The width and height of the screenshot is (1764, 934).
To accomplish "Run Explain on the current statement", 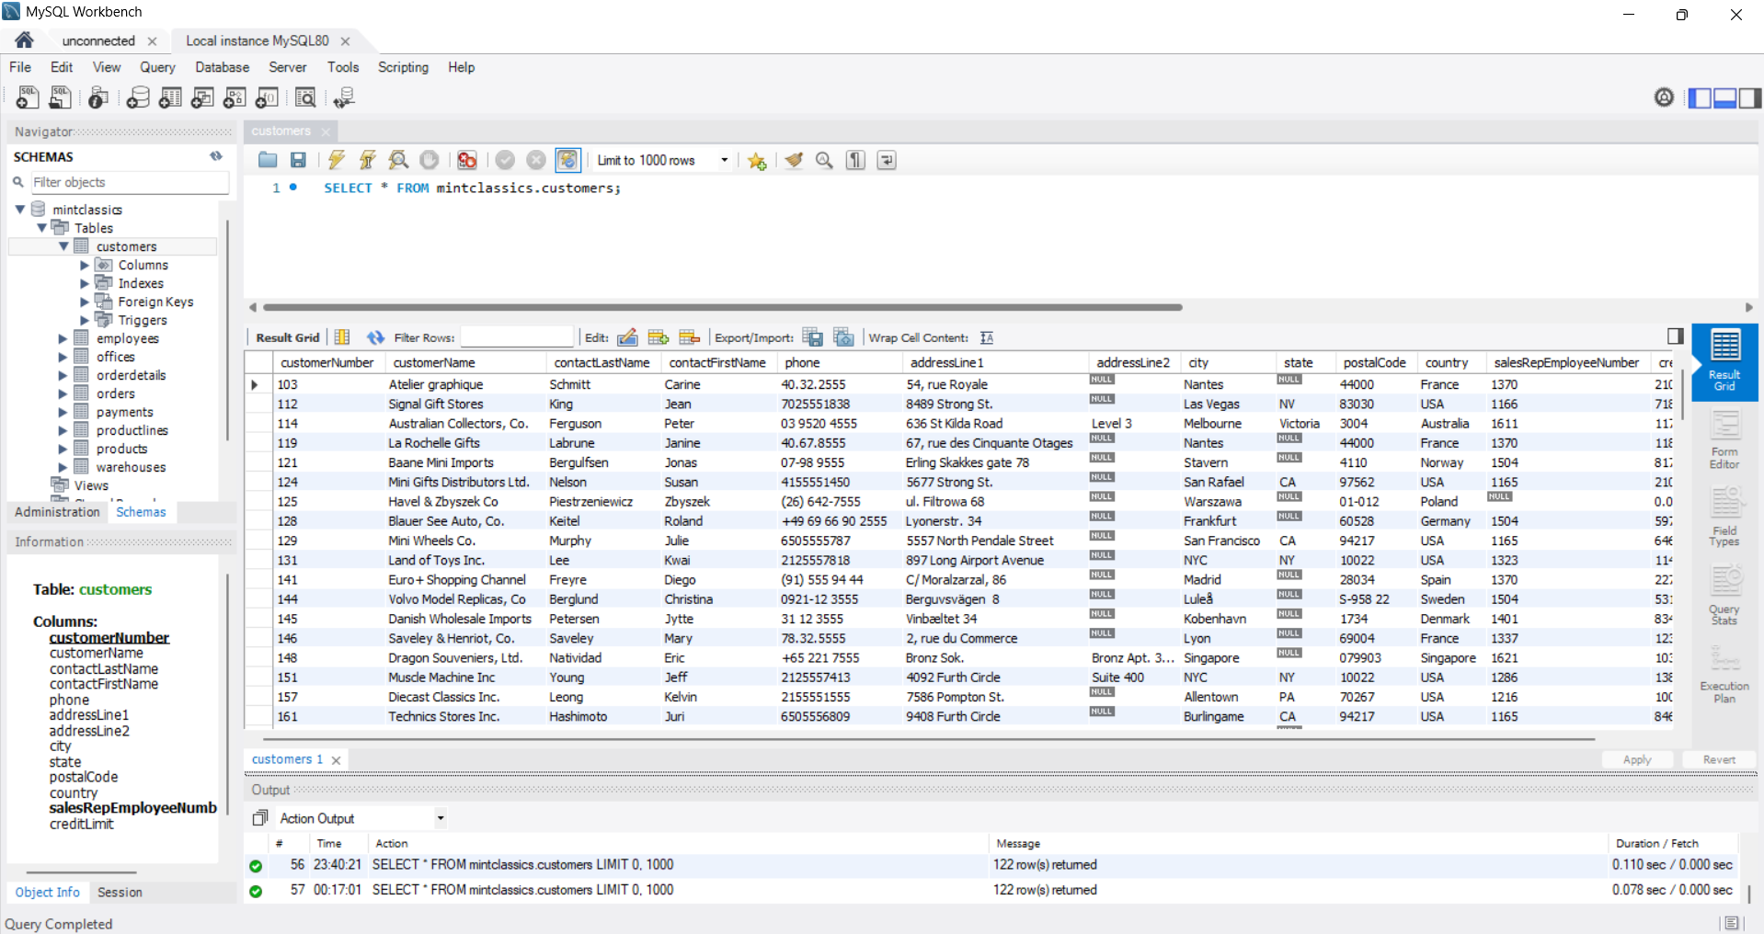I will click(x=398, y=160).
